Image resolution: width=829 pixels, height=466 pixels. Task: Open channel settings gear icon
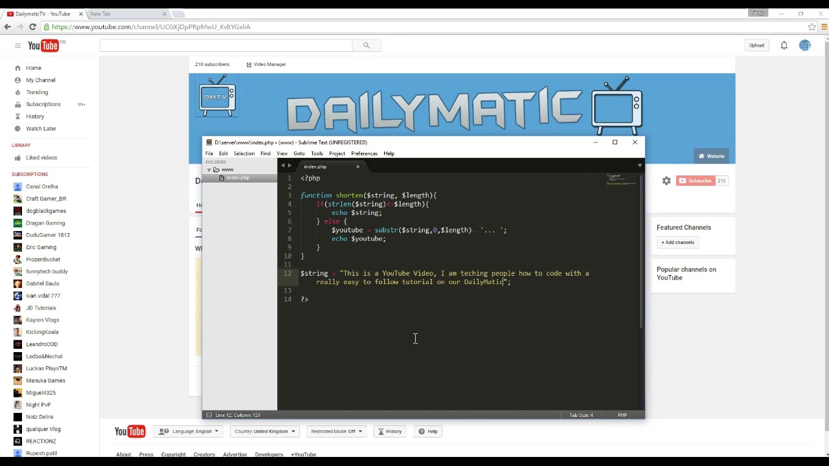click(x=666, y=181)
